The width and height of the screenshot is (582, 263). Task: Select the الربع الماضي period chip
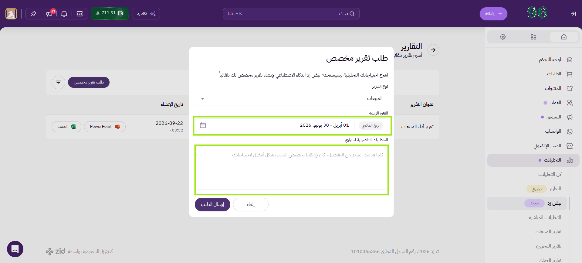point(371,125)
